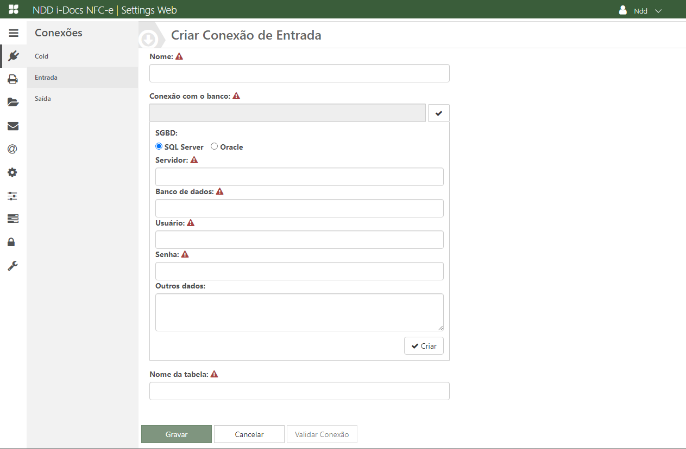Open the gear settings sidebar icon
Screen dimensions: 686x449
click(x=12, y=172)
